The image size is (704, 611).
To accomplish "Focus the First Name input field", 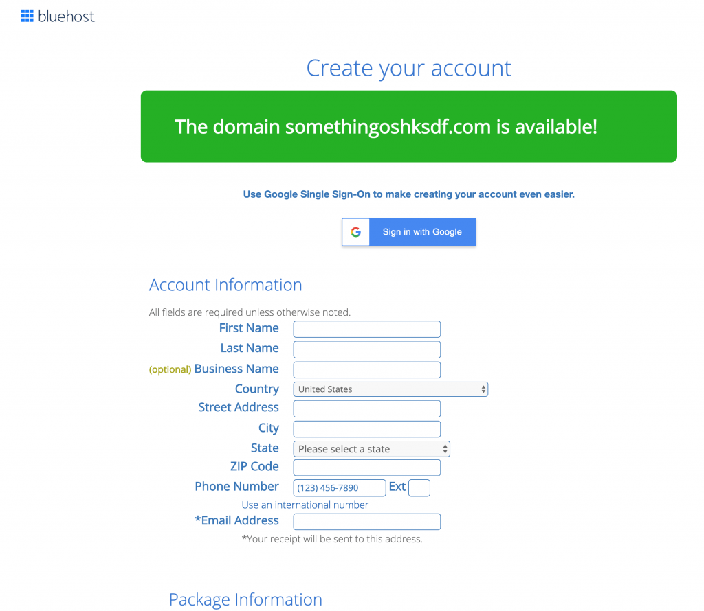I will click(x=367, y=329).
